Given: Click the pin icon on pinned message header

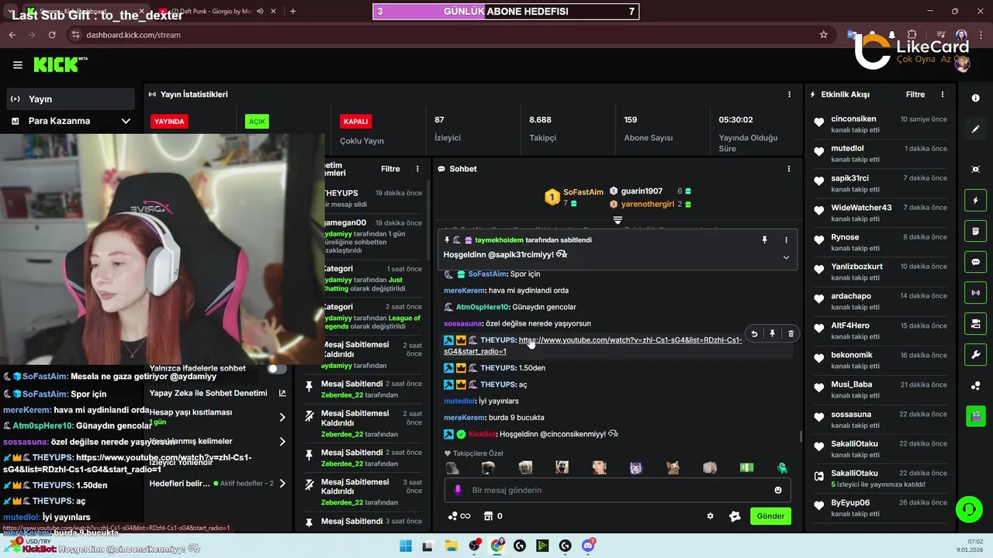Looking at the screenshot, I should [x=764, y=240].
